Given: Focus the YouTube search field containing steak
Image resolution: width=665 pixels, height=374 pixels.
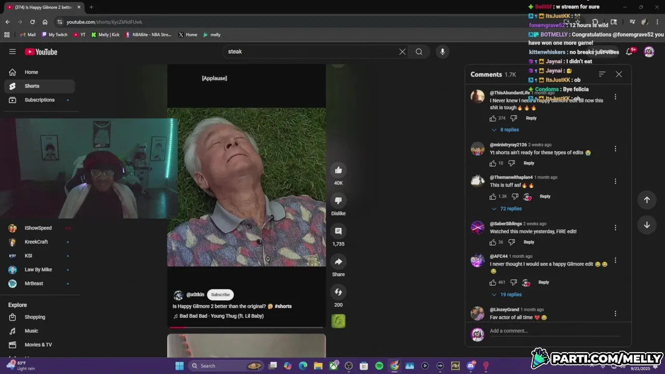Looking at the screenshot, I should click(310, 51).
